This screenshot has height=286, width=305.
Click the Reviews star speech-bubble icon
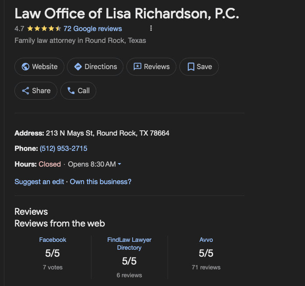pyautogui.click(x=137, y=67)
